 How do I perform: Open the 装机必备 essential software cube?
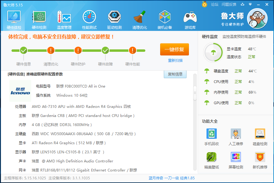(165, 20)
